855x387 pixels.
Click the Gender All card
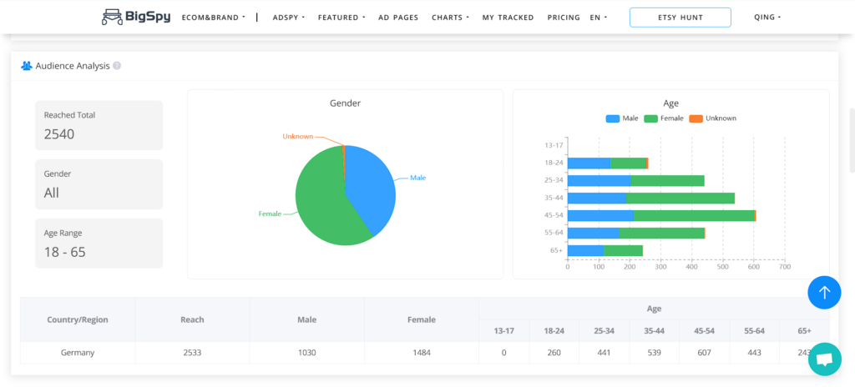point(99,184)
